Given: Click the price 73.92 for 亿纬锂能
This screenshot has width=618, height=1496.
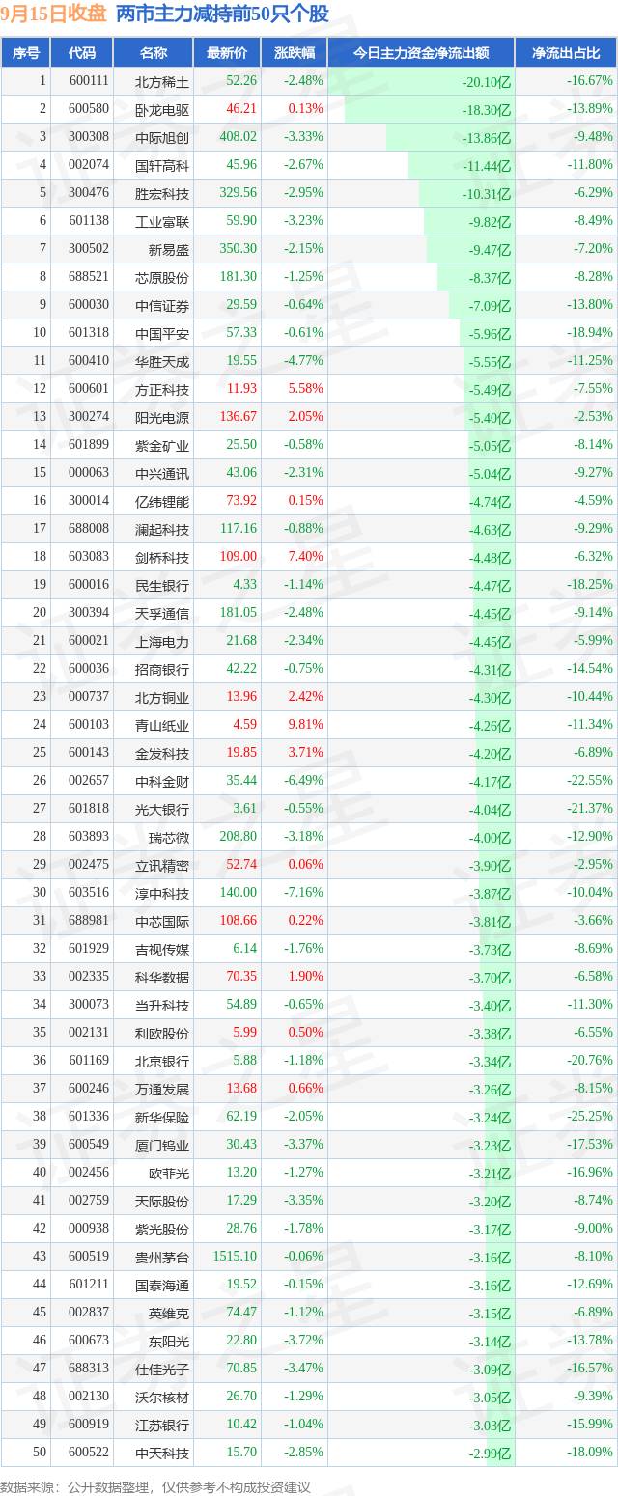Looking at the screenshot, I should click(x=241, y=501).
